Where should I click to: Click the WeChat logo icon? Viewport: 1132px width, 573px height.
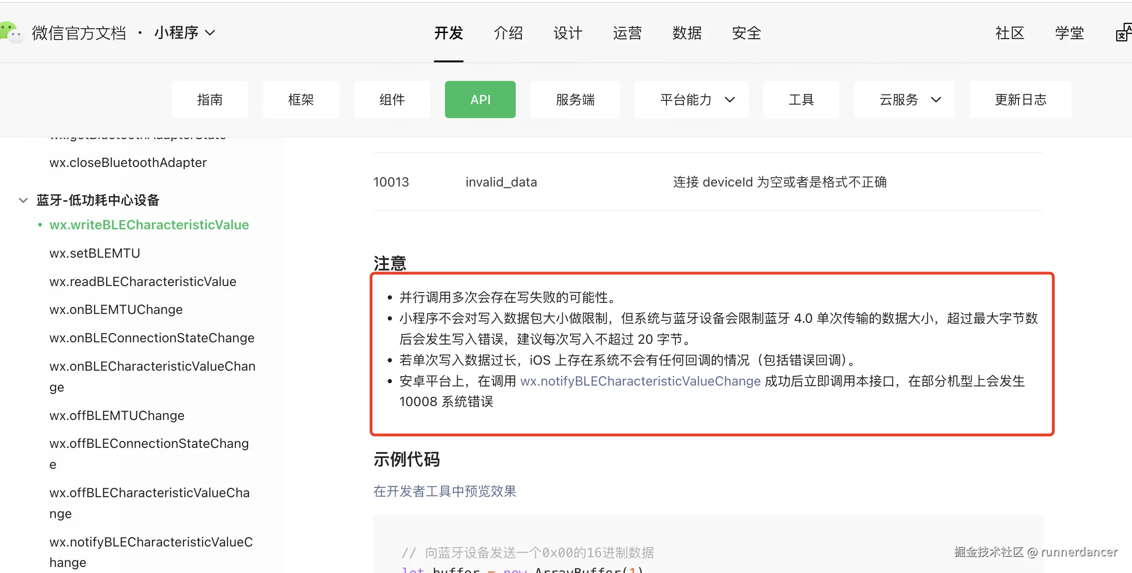(11, 33)
